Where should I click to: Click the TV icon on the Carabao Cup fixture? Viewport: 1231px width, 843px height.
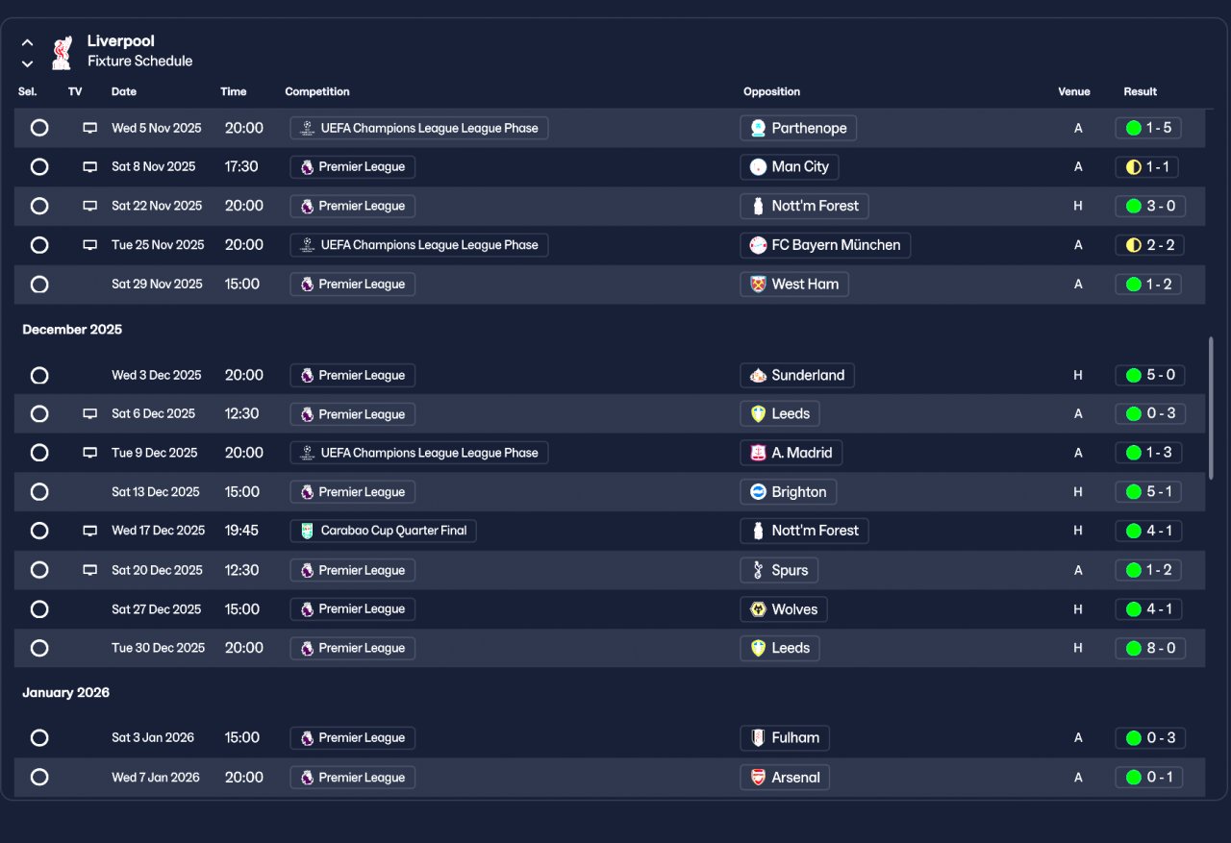coord(90,531)
